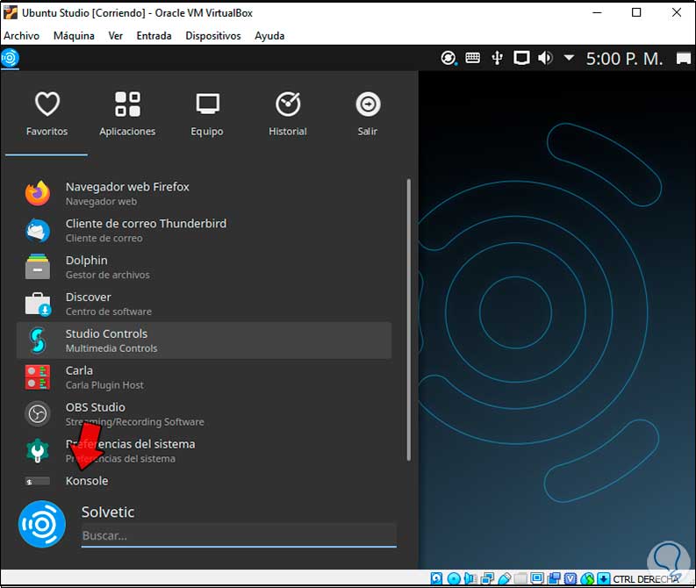Screen dimensions: 696x588
Task: Open the volume control in the tray
Action: pos(545,58)
